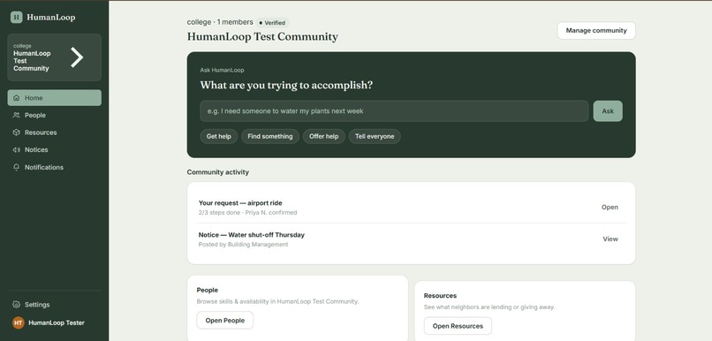Click the Open Resources button
This screenshot has height=341, width=712.
click(x=458, y=326)
